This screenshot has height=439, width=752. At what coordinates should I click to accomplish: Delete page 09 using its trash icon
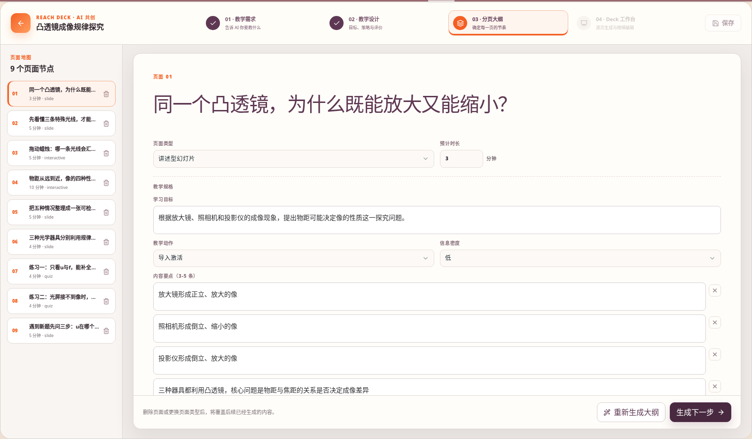coord(106,331)
